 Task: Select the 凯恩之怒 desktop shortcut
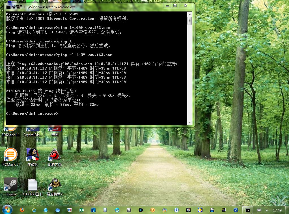55,157
